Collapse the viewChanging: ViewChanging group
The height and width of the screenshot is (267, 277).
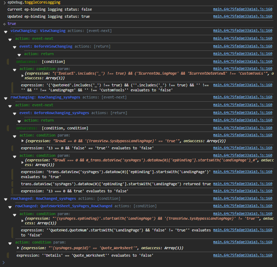click(x=6, y=32)
